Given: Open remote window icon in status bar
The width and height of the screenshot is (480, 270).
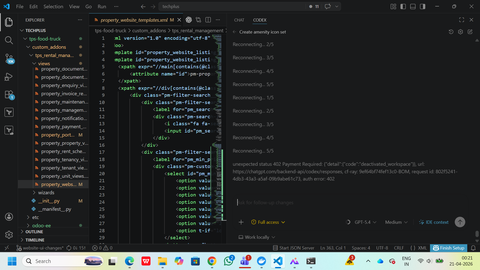Looking at the screenshot, I should pos(7,248).
